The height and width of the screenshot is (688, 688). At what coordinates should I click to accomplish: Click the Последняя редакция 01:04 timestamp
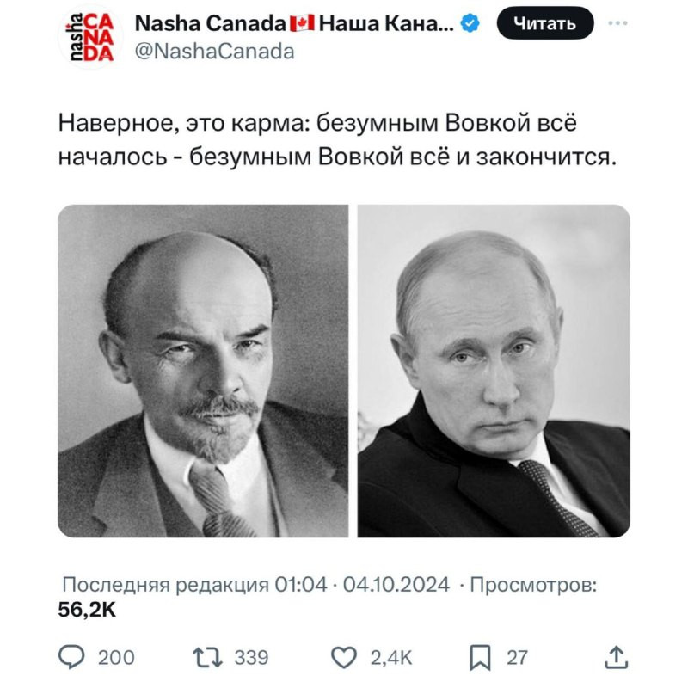click(x=194, y=585)
